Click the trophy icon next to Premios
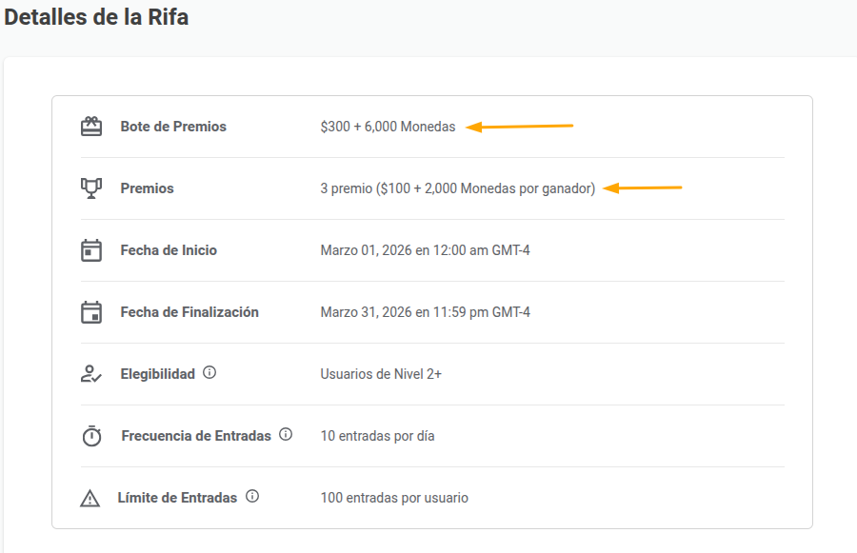This screenshot has width=857, height=553. tap(91, 188)
